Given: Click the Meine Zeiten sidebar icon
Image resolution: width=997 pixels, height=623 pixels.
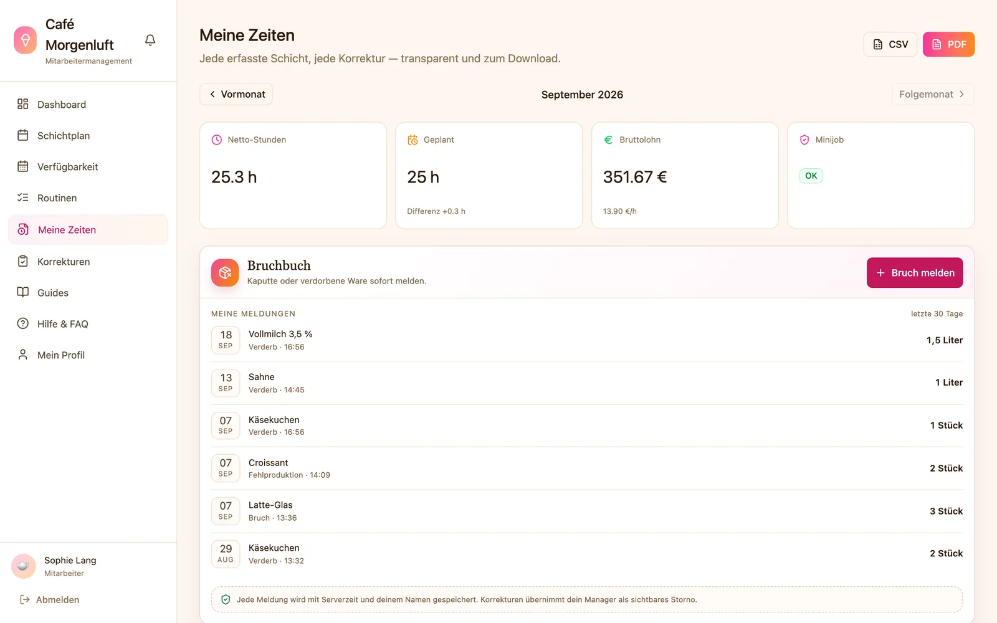Looking at the screenshot, I should (23, 229).
